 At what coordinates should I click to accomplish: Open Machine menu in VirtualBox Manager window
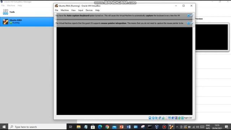(x=11, y=5)
